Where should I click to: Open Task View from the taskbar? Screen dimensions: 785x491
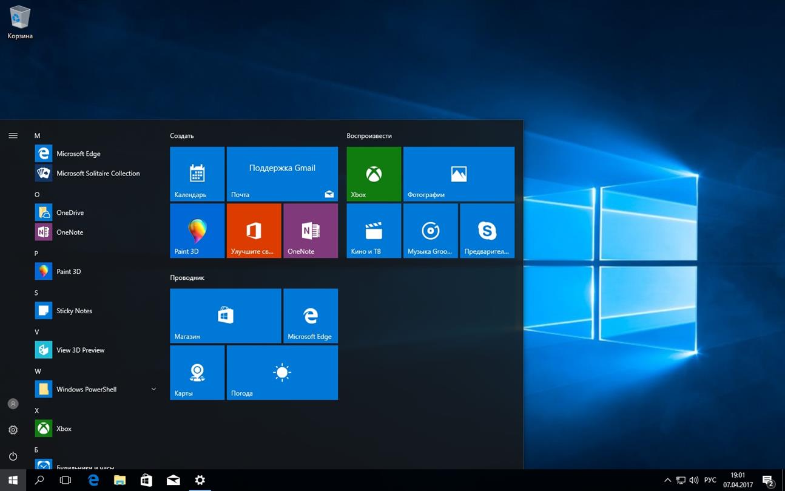(65, 479)
